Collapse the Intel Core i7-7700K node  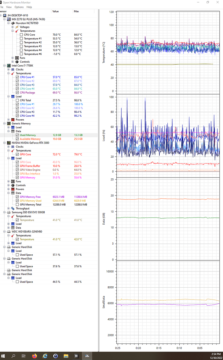[x=5, y=66]
